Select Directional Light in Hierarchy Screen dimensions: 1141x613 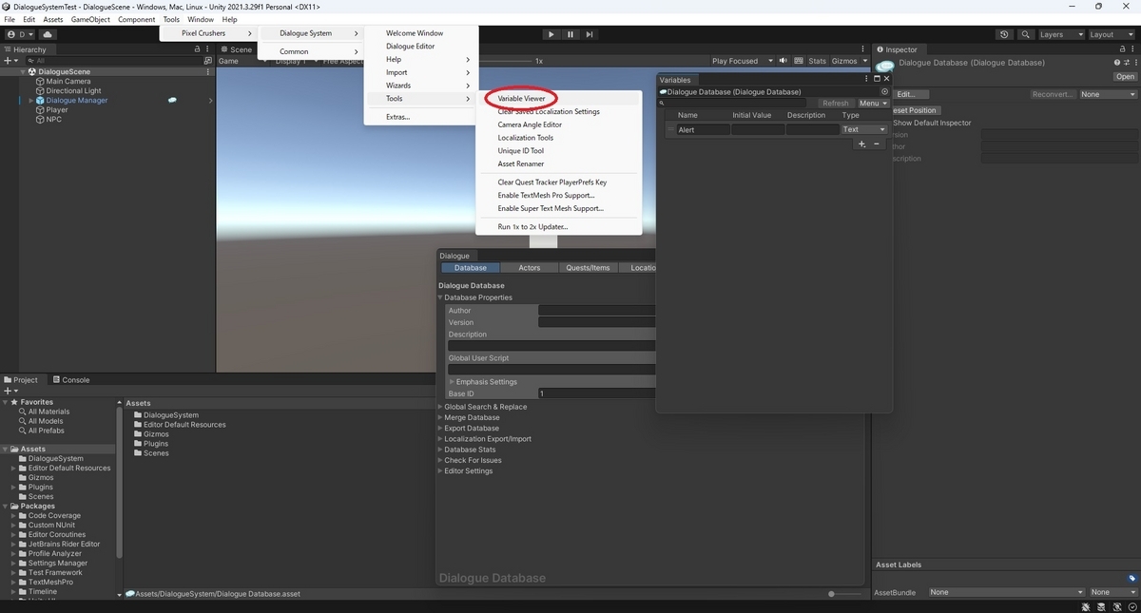pos(72,90)
